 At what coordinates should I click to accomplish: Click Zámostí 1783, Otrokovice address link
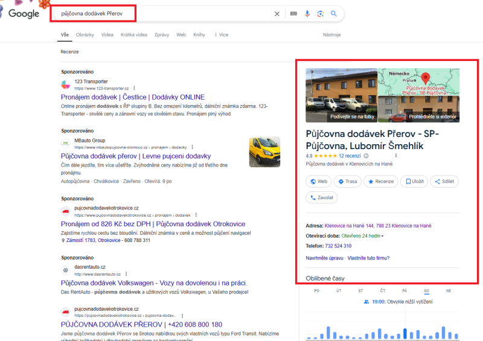pyautogui.click(x=93, y=240)
